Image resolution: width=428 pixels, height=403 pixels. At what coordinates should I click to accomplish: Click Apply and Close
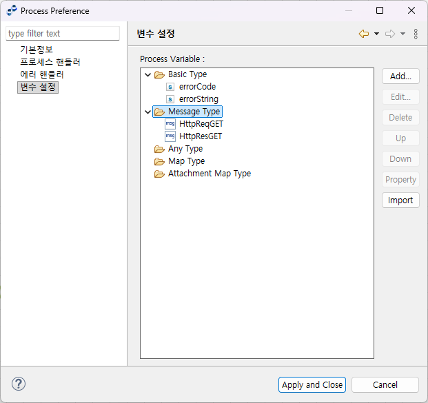[x=312, y=384]
